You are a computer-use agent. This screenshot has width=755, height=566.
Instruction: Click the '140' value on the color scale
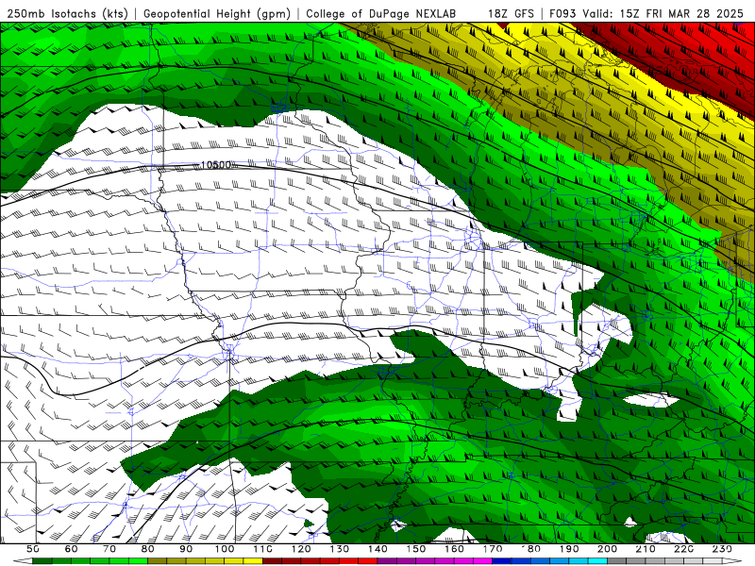(x=377, y=549)
